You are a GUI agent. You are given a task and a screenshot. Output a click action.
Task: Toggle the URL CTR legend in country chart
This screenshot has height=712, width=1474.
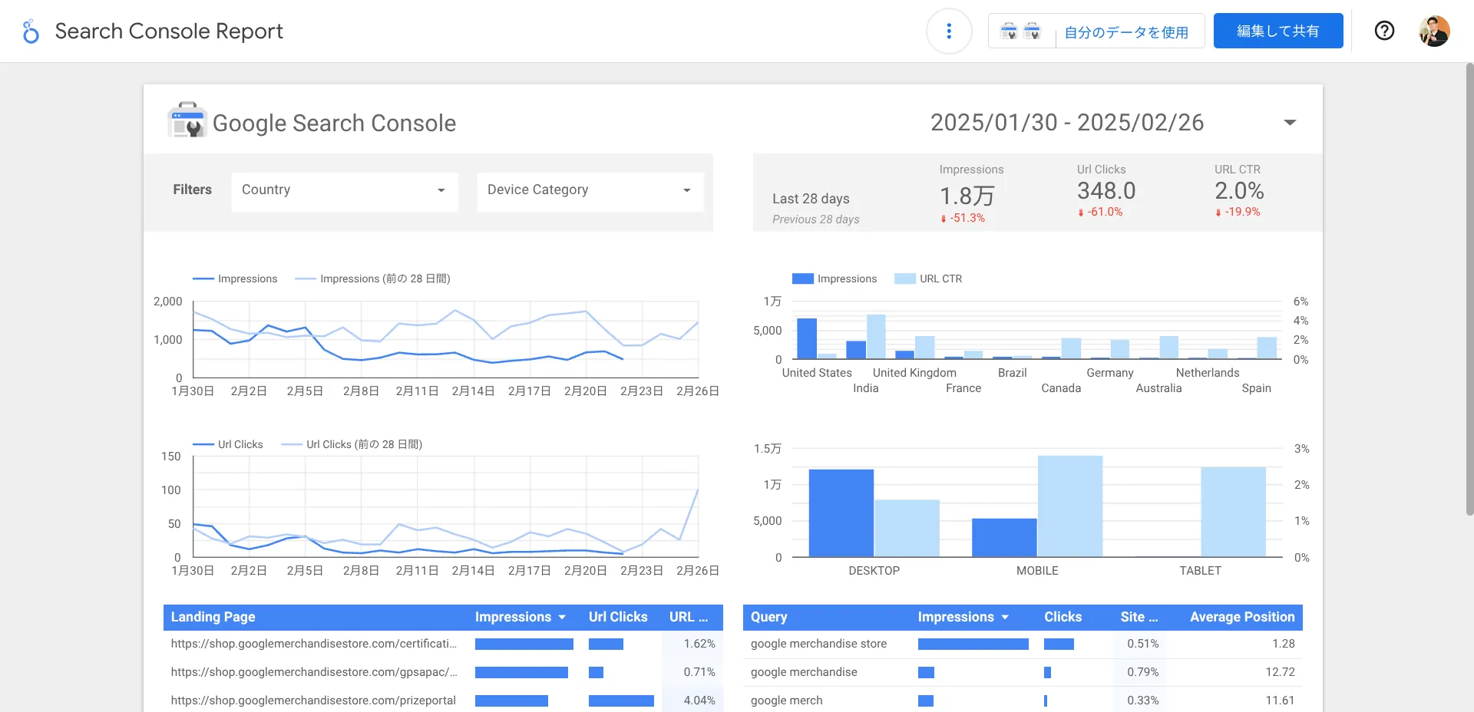click(x=928, y=279)
